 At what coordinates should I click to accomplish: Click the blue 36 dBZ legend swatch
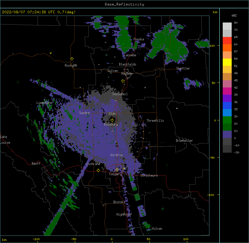click(227, 105)
